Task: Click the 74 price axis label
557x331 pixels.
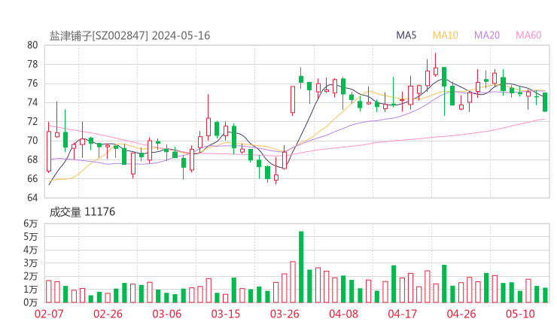Action: [x=32, y=102]
